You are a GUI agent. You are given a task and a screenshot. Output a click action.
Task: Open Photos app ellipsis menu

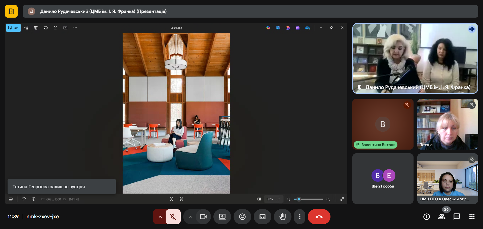click(75, 28)
